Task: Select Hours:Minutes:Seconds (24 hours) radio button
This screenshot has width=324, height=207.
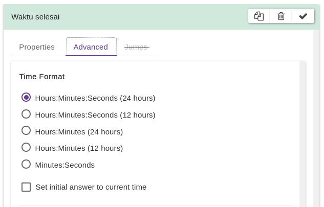Action: click(26, 97)
